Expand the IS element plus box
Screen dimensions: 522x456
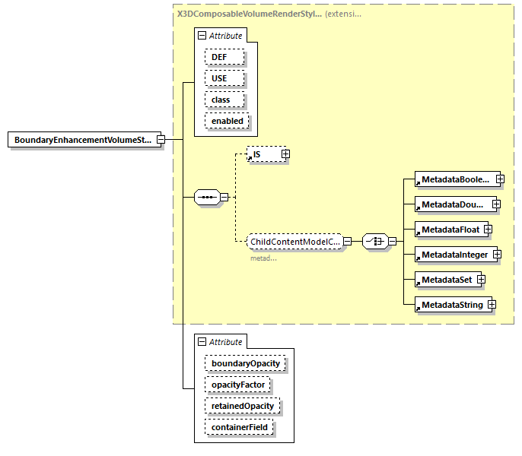point(285,154)
